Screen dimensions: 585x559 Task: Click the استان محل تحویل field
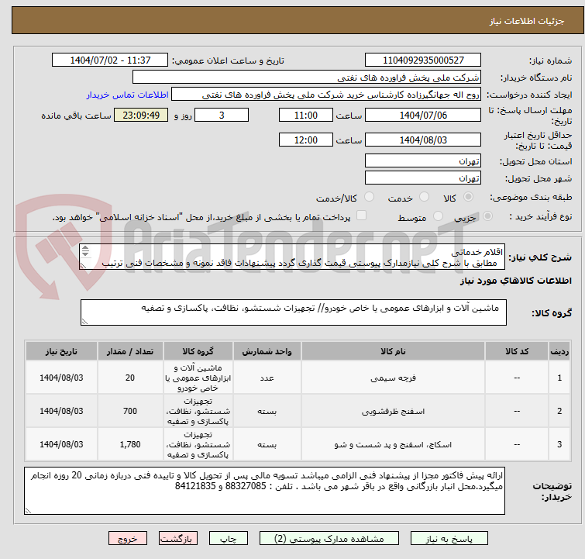(423, 161)
